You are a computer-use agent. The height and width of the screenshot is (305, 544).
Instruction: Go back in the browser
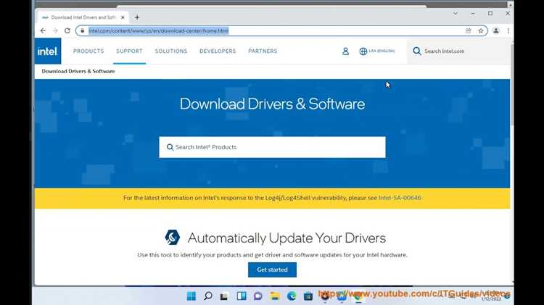[43, 31]
